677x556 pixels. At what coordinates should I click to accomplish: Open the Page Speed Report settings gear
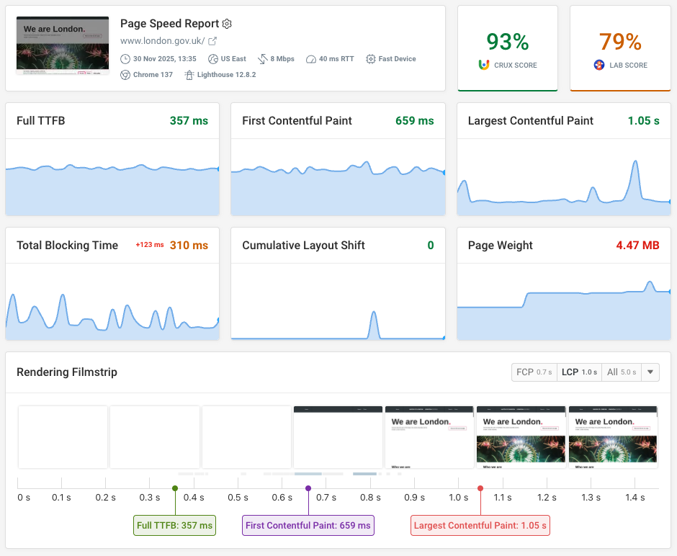coord(226,24)
